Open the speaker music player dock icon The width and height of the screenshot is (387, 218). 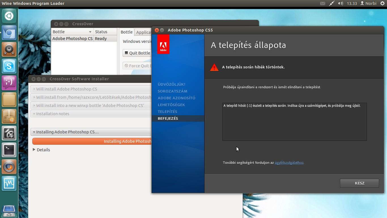[9, 49]
